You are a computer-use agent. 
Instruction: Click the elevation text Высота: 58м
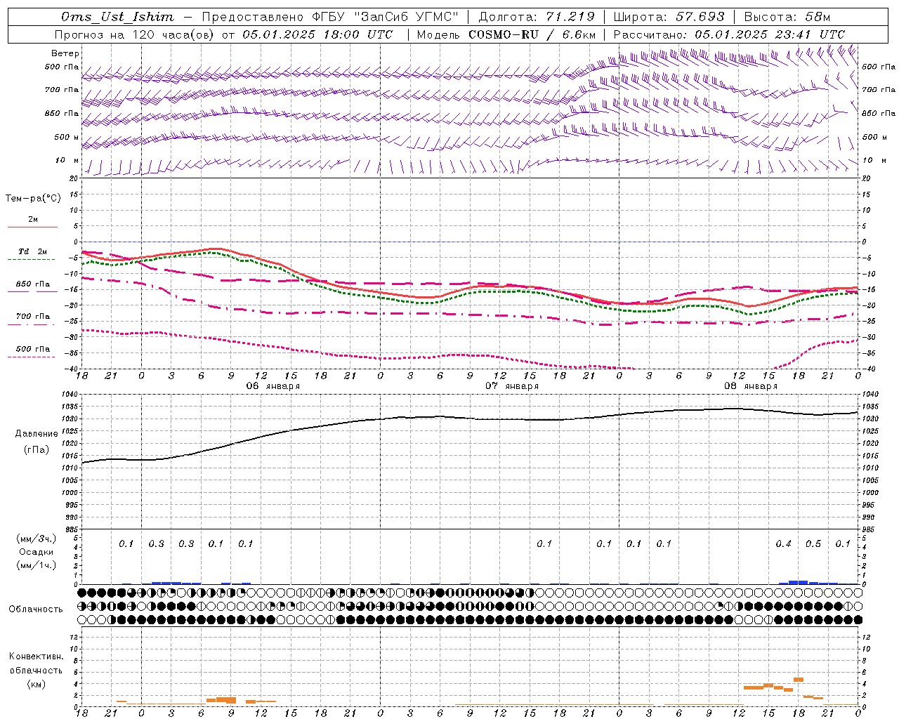coord(787,17)
